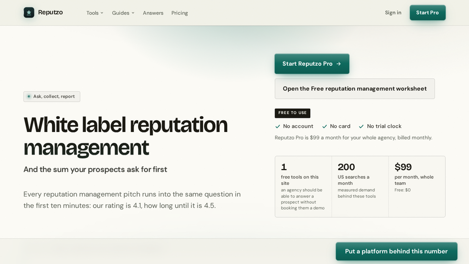This screenshot has width=469, height=264.
Task: Click the Reputzo star logo icon
Action: (x=29, y=13)
